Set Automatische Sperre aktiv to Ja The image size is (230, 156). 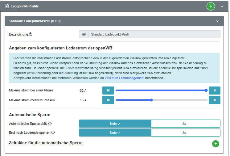186,124
